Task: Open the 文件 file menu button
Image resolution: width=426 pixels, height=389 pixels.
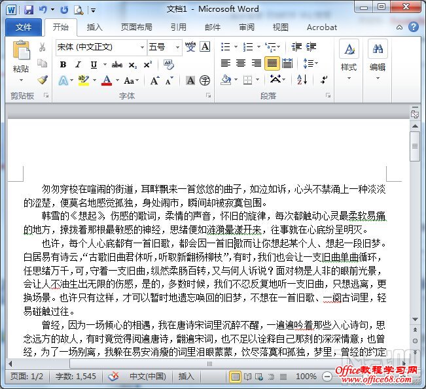Action: tap(24, 27)
